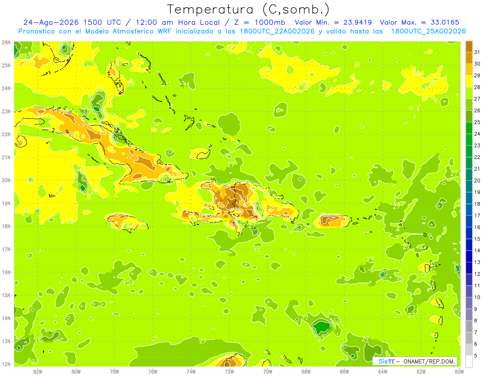Click the color scale number 20
Image resolution: width=488 pixels, height=377 pixels.
pos(477,180)
